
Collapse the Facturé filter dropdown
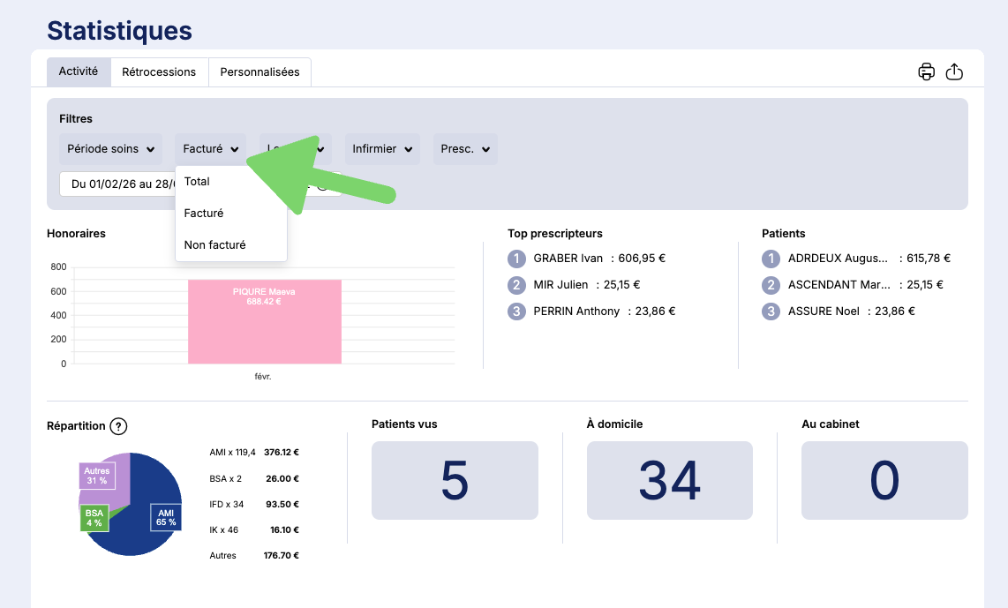point(211,149)
